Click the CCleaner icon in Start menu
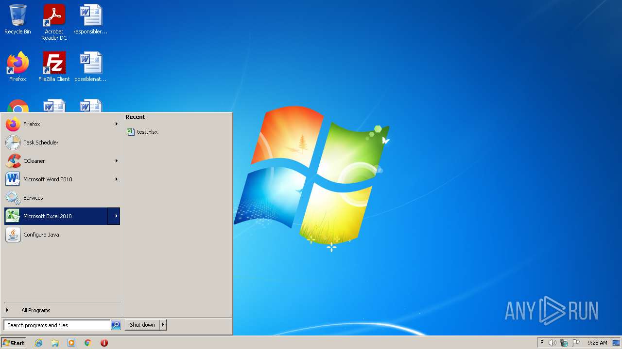The height and width of the screenshot is (349, 622). [x=13, y=161]
